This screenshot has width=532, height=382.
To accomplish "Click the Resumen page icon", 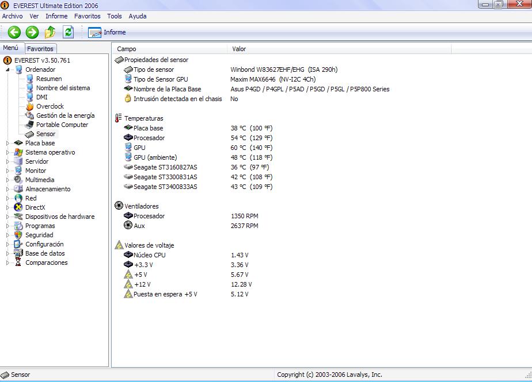I will click(x=30, y=79).
